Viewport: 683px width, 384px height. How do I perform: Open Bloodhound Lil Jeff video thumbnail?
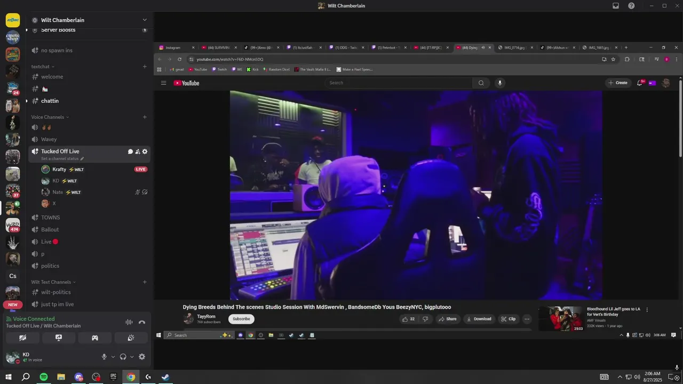[x=561, y=318]
